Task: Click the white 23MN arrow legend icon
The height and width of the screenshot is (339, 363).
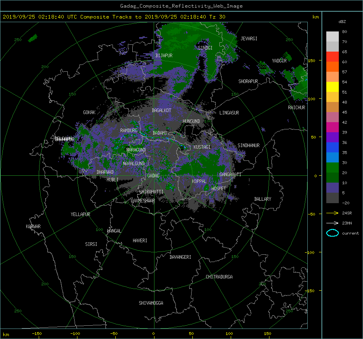Action: [x=332, y=223]
